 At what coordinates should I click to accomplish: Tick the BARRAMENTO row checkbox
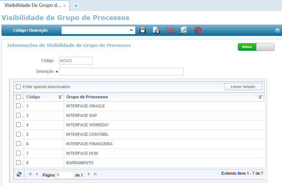click(x=18, y=163)
